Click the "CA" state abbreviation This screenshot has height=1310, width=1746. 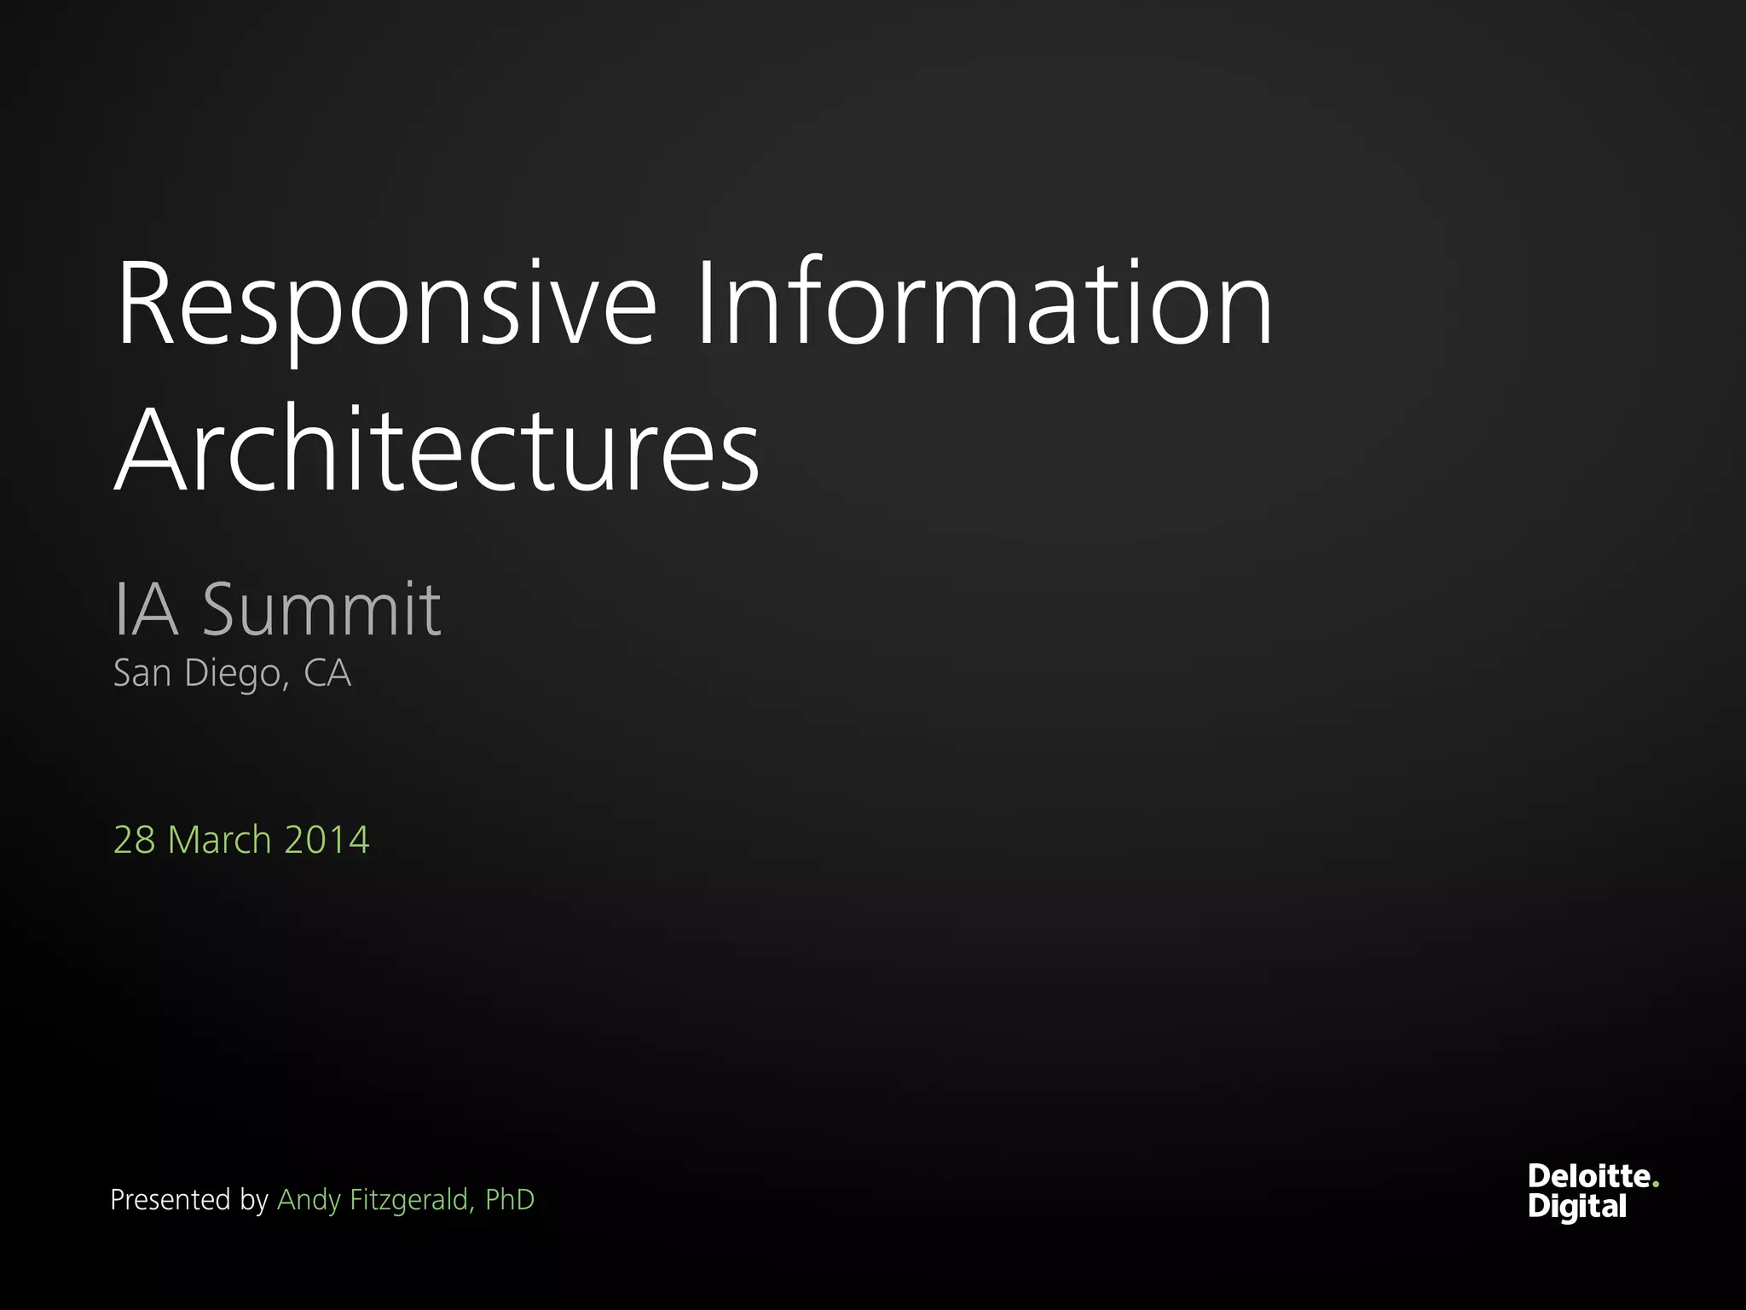(327, 673)
